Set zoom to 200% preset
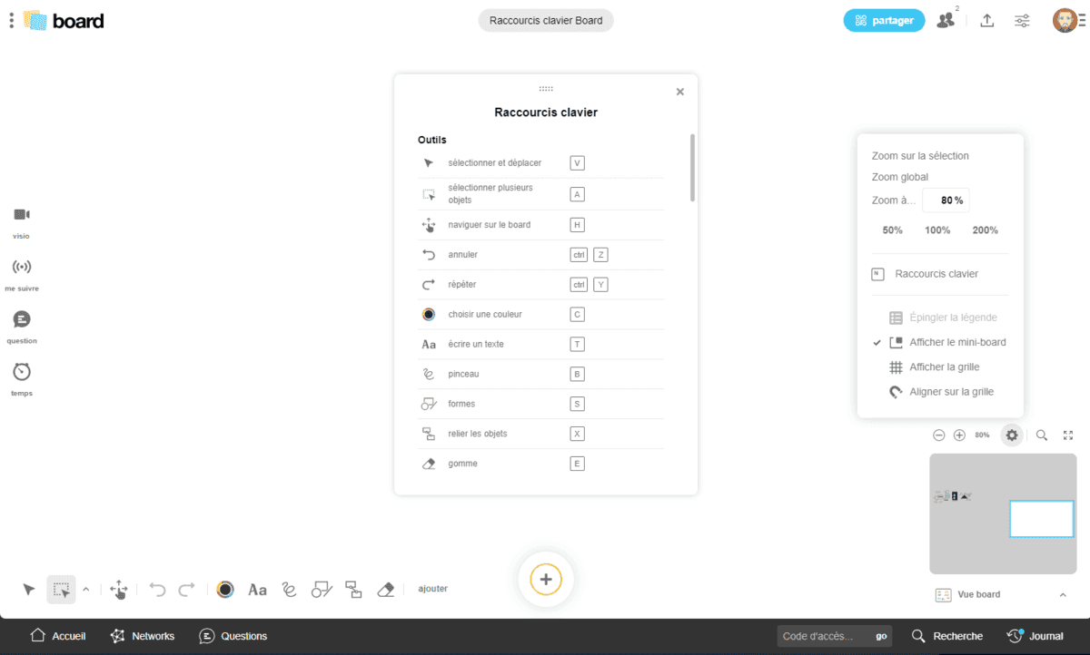 (x=985, y=230)
